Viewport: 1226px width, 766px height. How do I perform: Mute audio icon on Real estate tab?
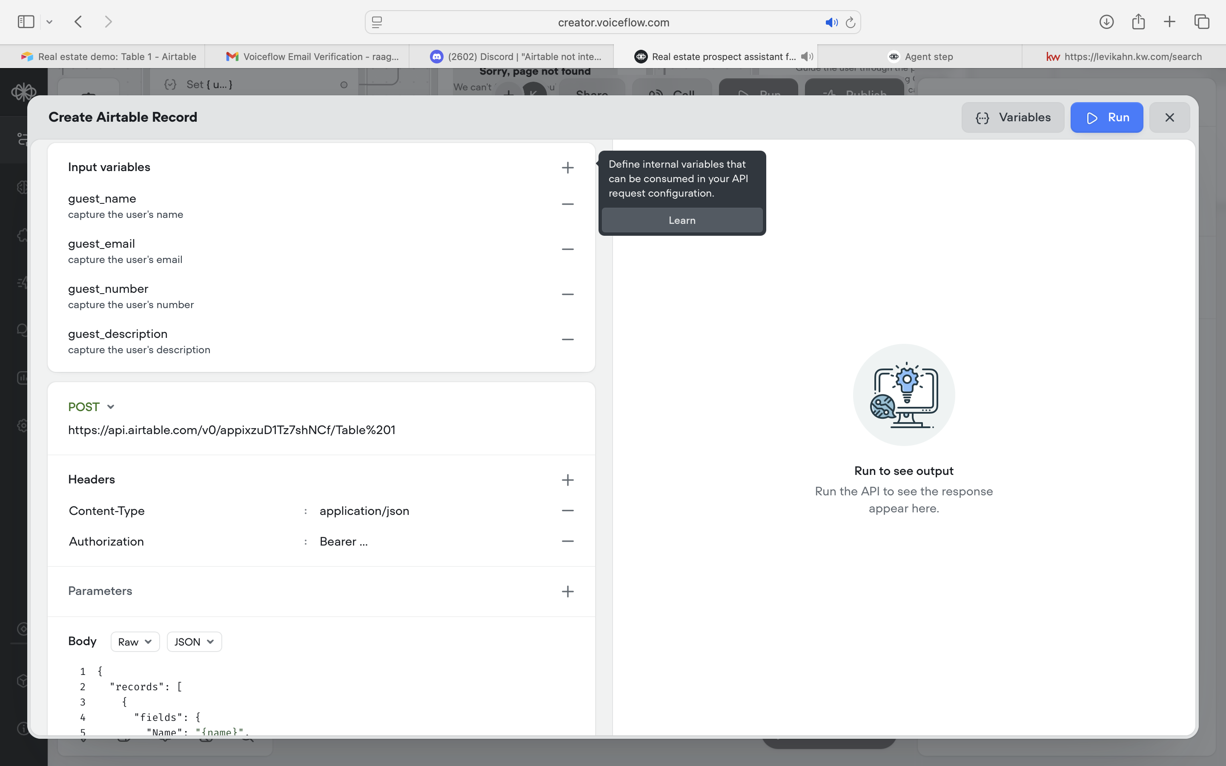(807, 57)
